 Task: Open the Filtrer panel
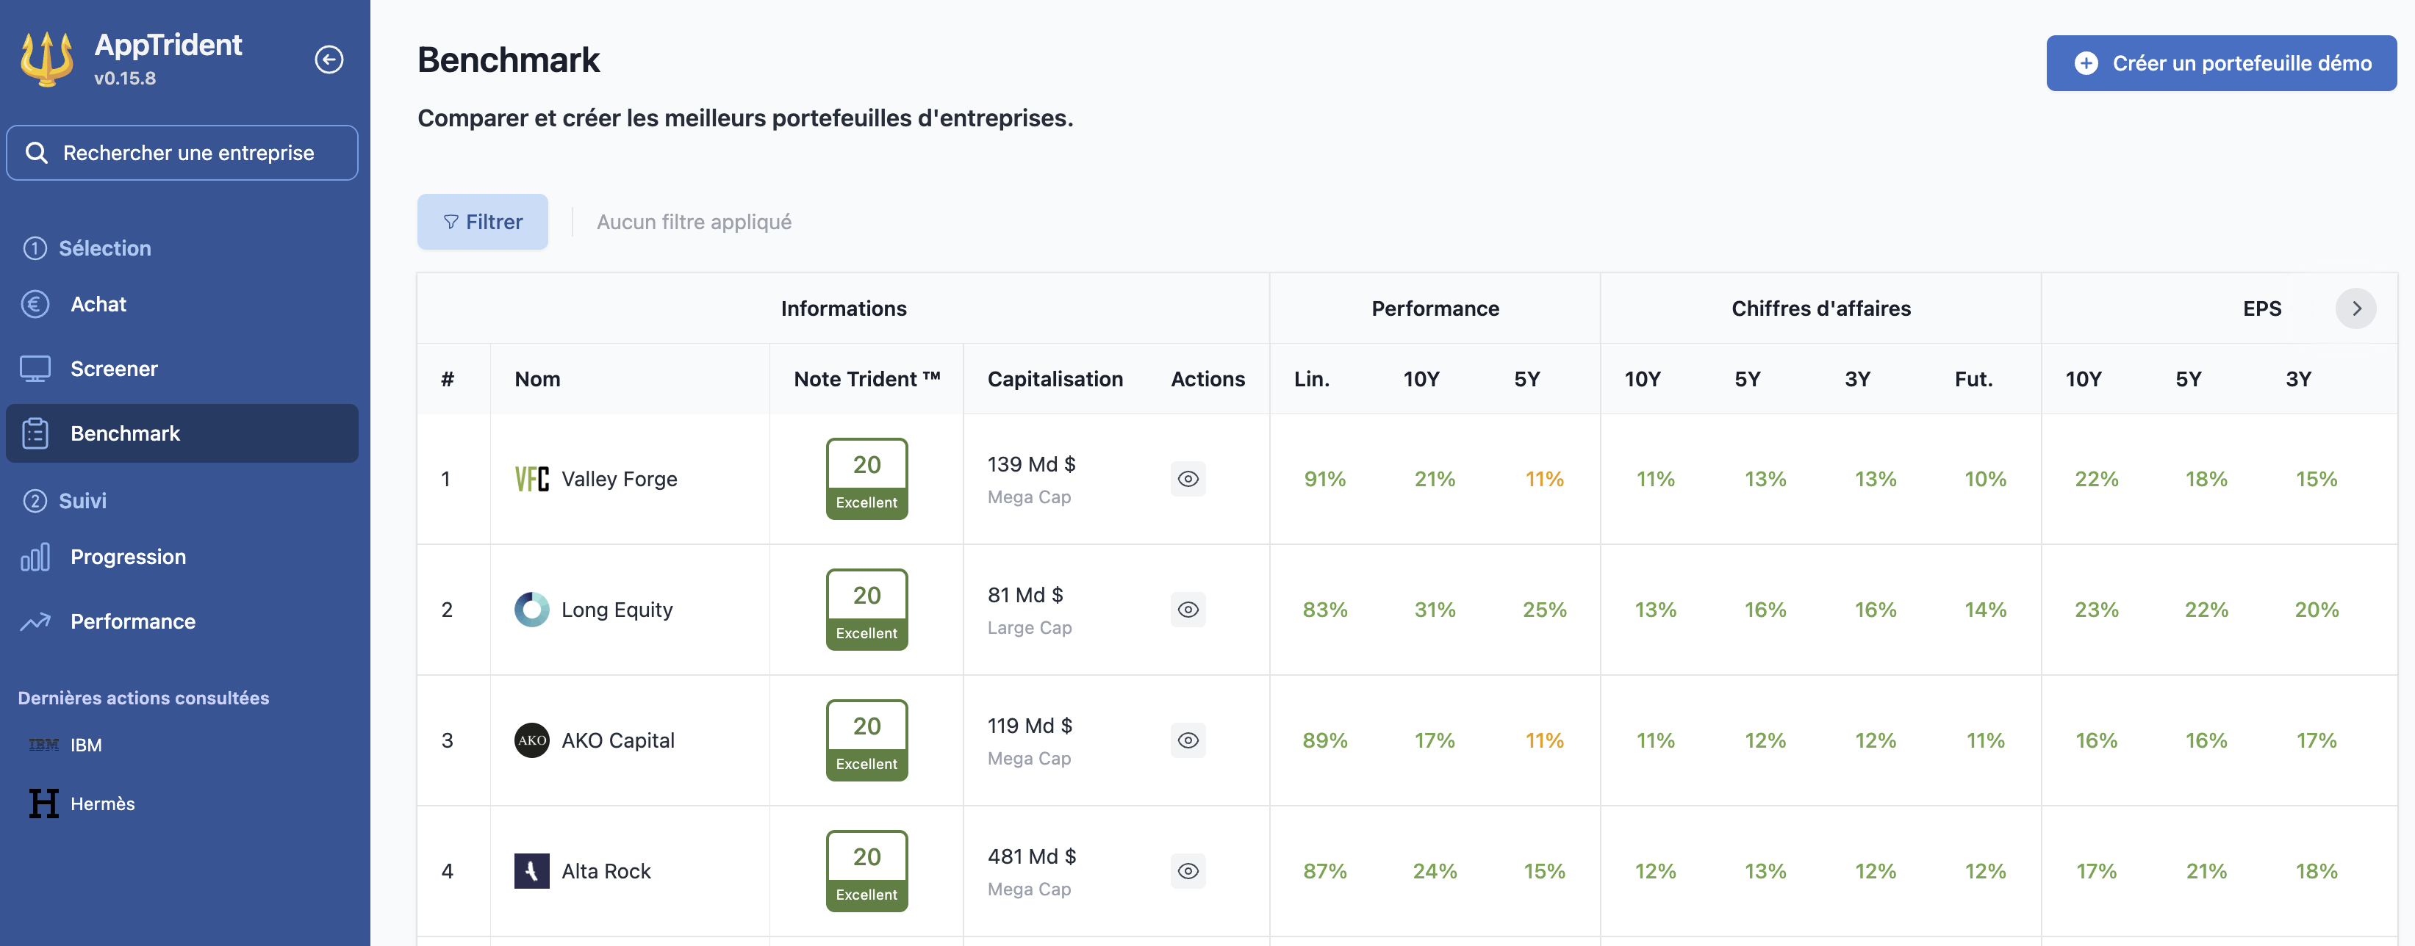tap(482, 222)
